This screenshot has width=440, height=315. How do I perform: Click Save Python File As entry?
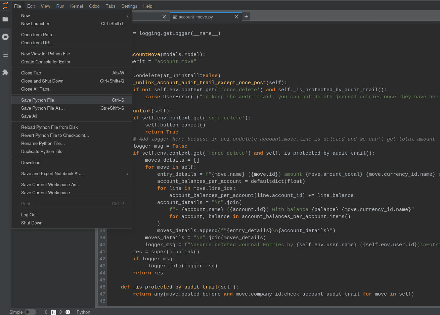pos(72,108)
